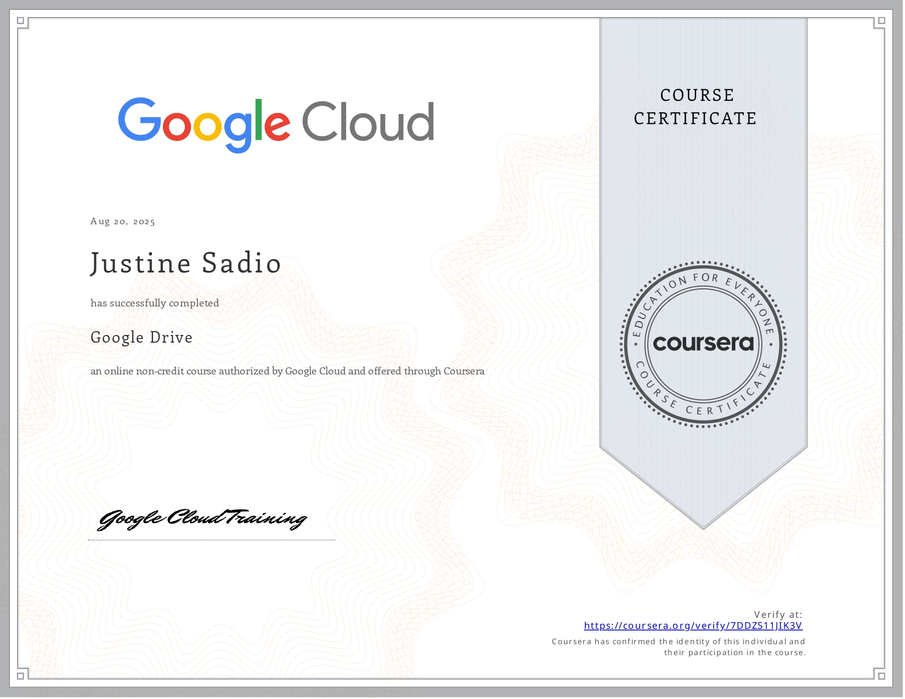The image size is (905, 699).
Task: Select the date Aug 20, 2025
Action: click(122, 221)
